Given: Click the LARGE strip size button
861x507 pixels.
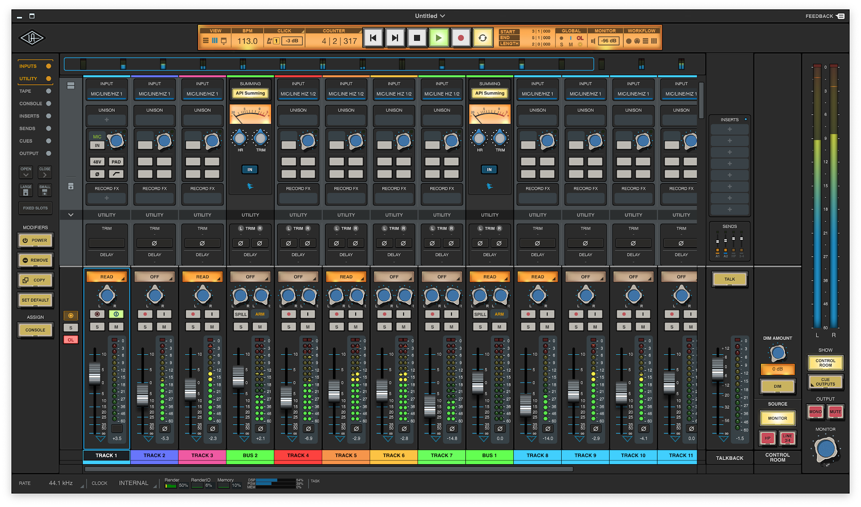Looking at the screenshot, I should (x=26, y=190).
